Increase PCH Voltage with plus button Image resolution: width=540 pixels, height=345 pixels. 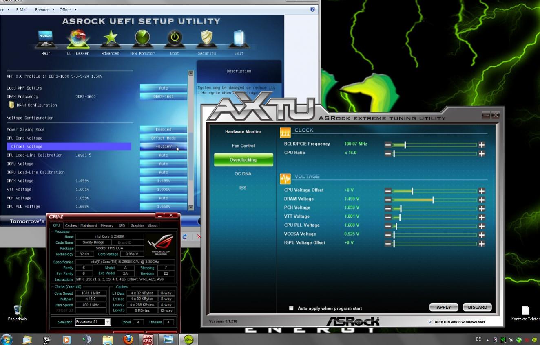coord(482,208)
